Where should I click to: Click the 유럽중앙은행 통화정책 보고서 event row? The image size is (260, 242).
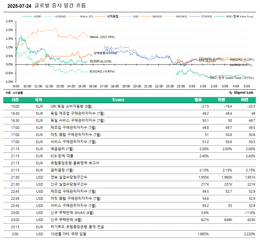click(x=74, y=163)
